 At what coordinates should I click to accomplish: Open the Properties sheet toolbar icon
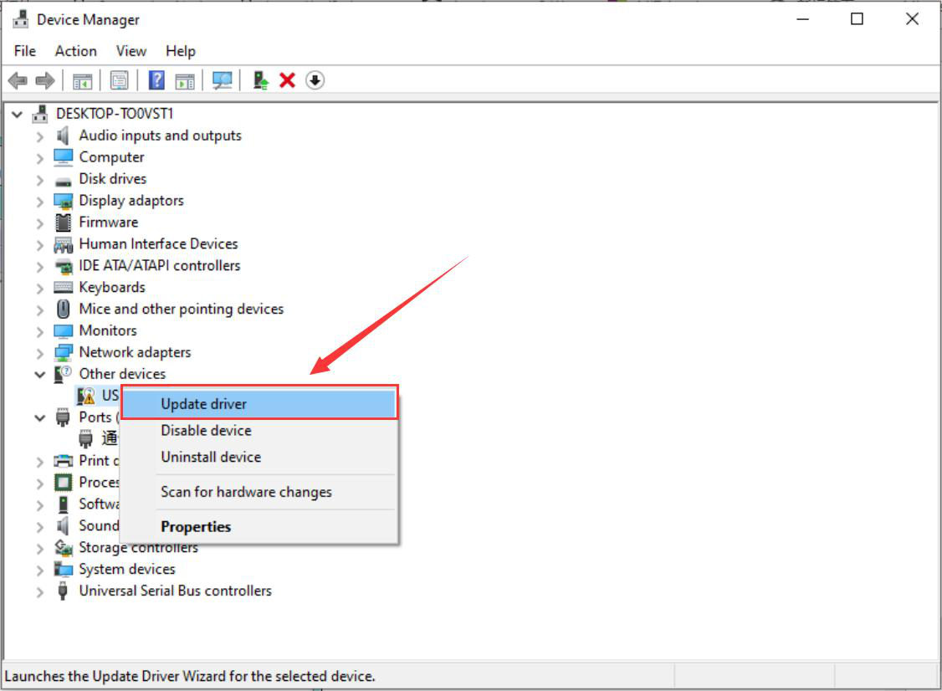point(119,80)
